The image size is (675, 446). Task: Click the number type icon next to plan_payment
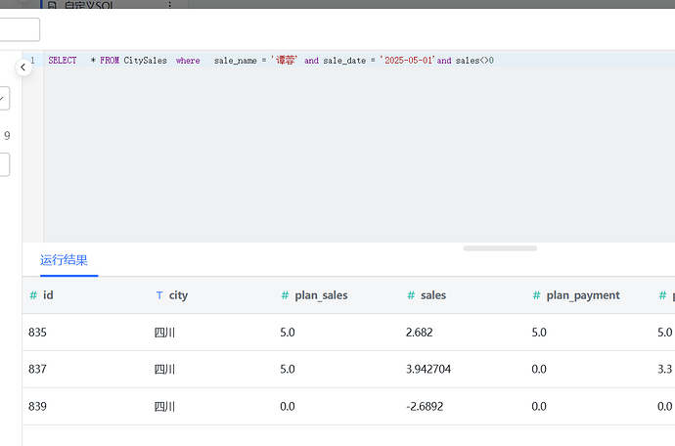pyautogui.click(x=536, y=295)
